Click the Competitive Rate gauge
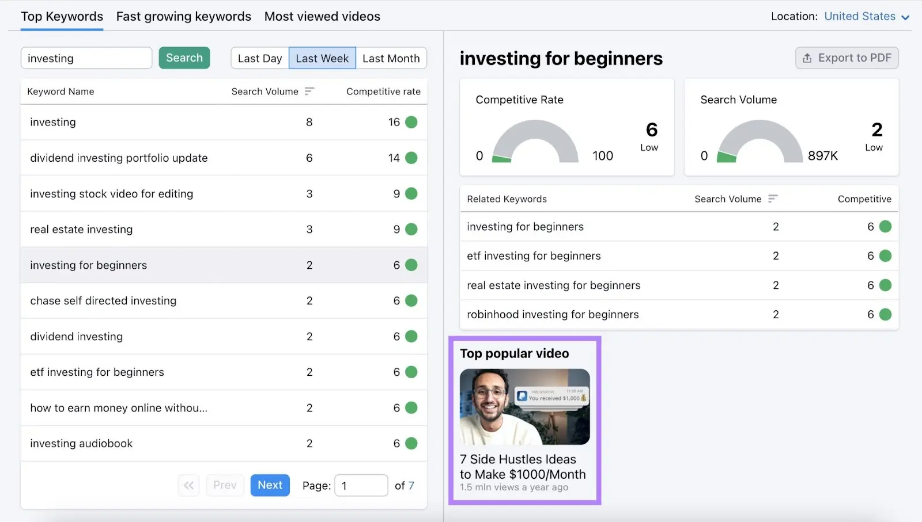Viewport: 922px width, 522px height. (535, 141)
